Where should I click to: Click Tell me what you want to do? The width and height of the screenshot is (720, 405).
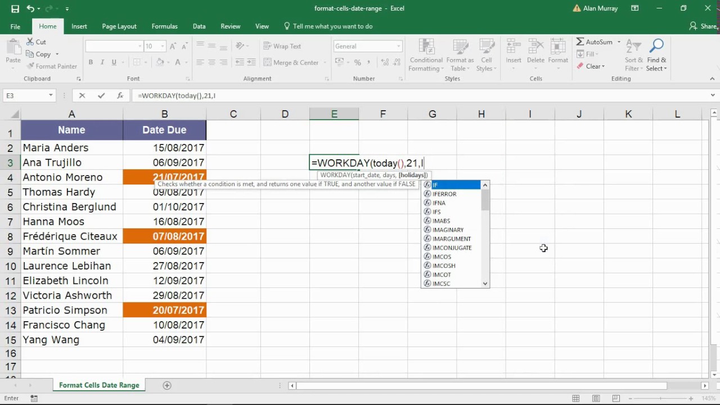(328, 26)
